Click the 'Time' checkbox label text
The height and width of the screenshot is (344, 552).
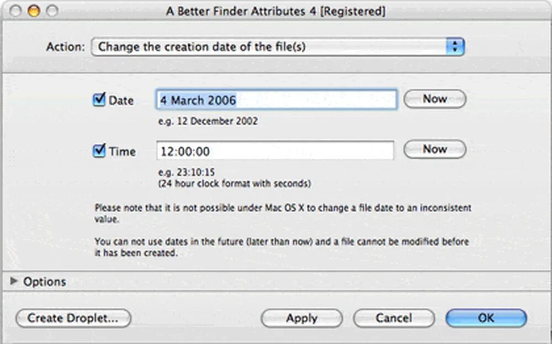point(122,152)
